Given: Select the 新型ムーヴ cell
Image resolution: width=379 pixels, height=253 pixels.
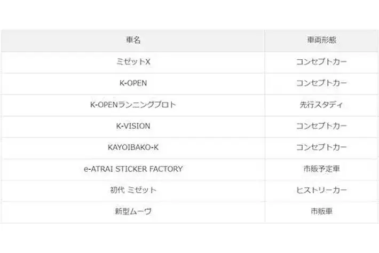Looking at the screenshot, I should point(133,211).
